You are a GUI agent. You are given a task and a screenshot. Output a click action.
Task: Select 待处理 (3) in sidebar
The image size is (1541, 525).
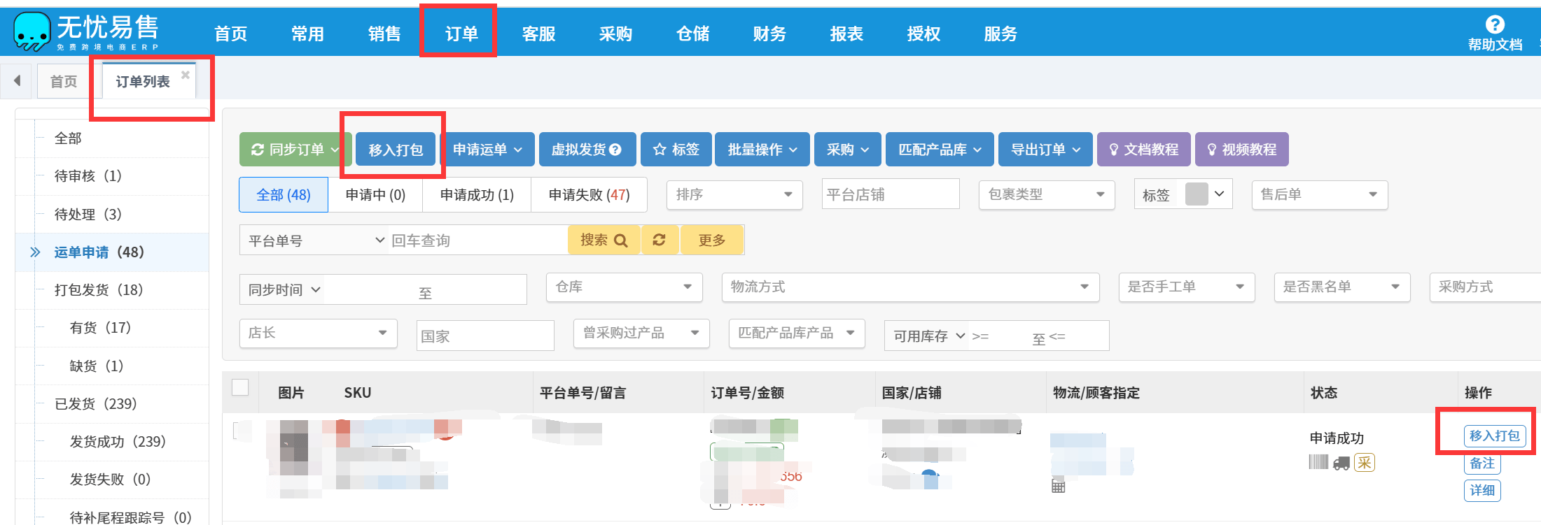tap(112, 214)
